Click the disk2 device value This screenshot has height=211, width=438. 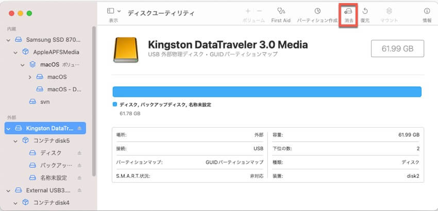(x=413, y=177)
